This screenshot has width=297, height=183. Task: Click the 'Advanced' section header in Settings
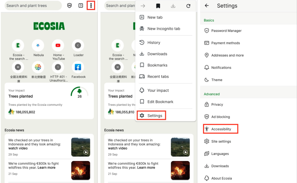[212, 94]
